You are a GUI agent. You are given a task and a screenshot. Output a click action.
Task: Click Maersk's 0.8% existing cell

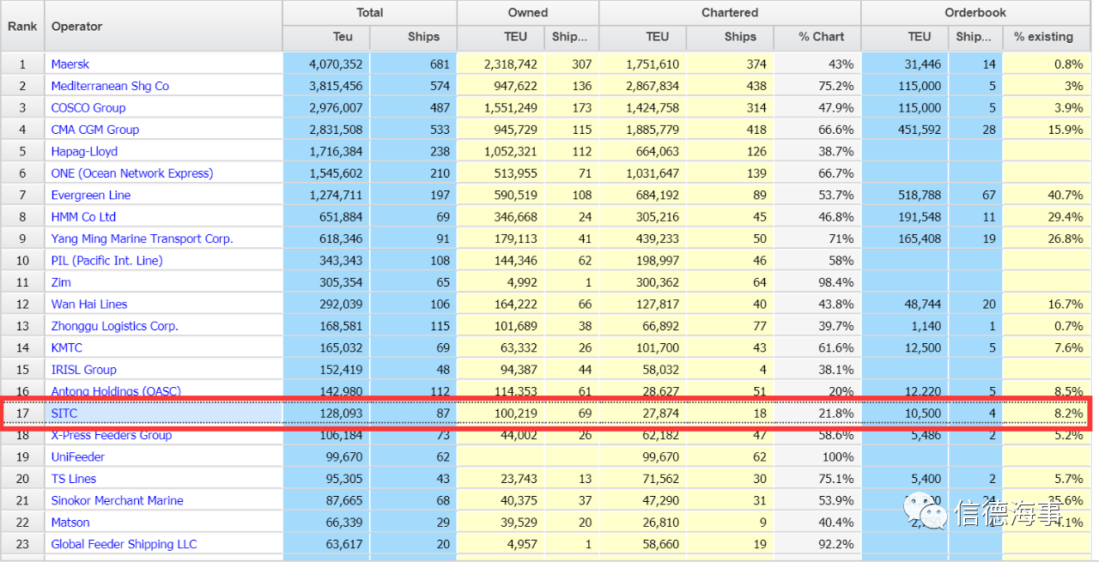(1047, 64)
